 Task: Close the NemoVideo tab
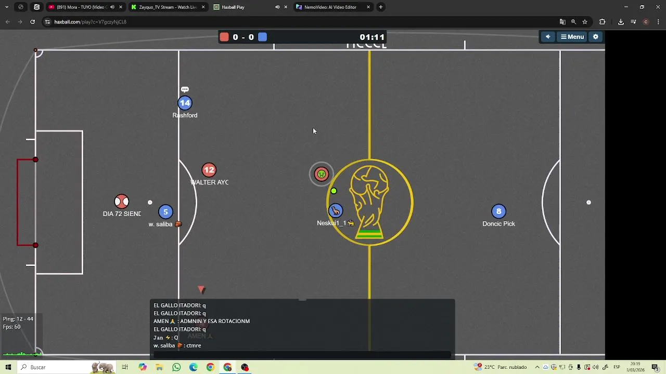[368, 7]
